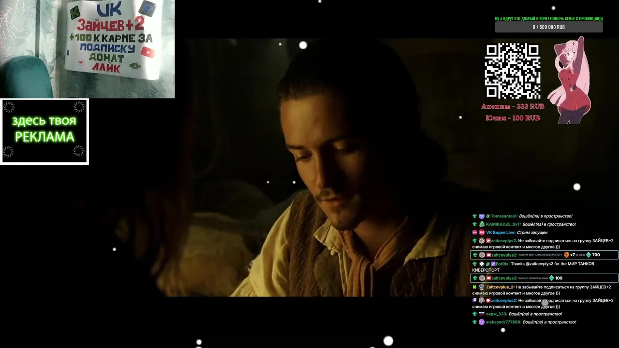The image size is (619, 348).
Task: Click the purple avatar next to aleksandr777888
Action: (x=482, y=322)
